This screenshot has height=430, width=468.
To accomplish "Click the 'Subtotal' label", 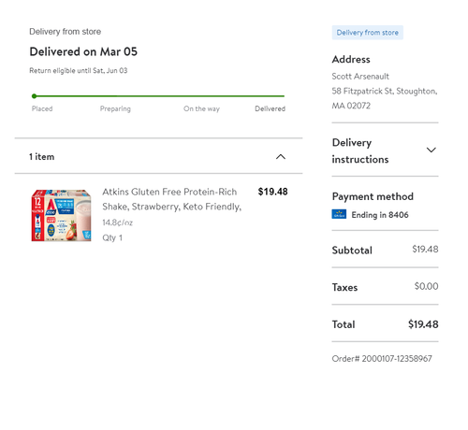I will pyautogui.click(x=352, y=251).
